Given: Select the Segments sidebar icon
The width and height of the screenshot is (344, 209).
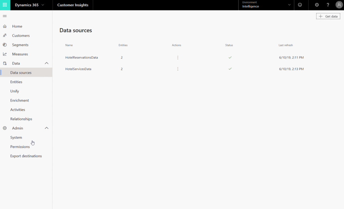Looking at the screenshot, I should 5,44.
